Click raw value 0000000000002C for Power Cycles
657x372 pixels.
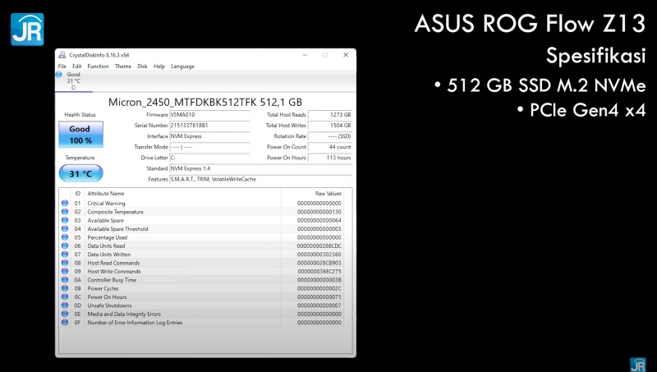319,288
